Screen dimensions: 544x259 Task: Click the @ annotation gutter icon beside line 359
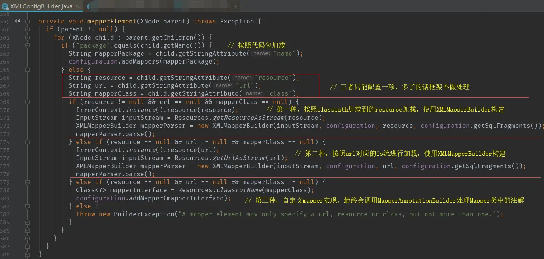pos(17,21)
